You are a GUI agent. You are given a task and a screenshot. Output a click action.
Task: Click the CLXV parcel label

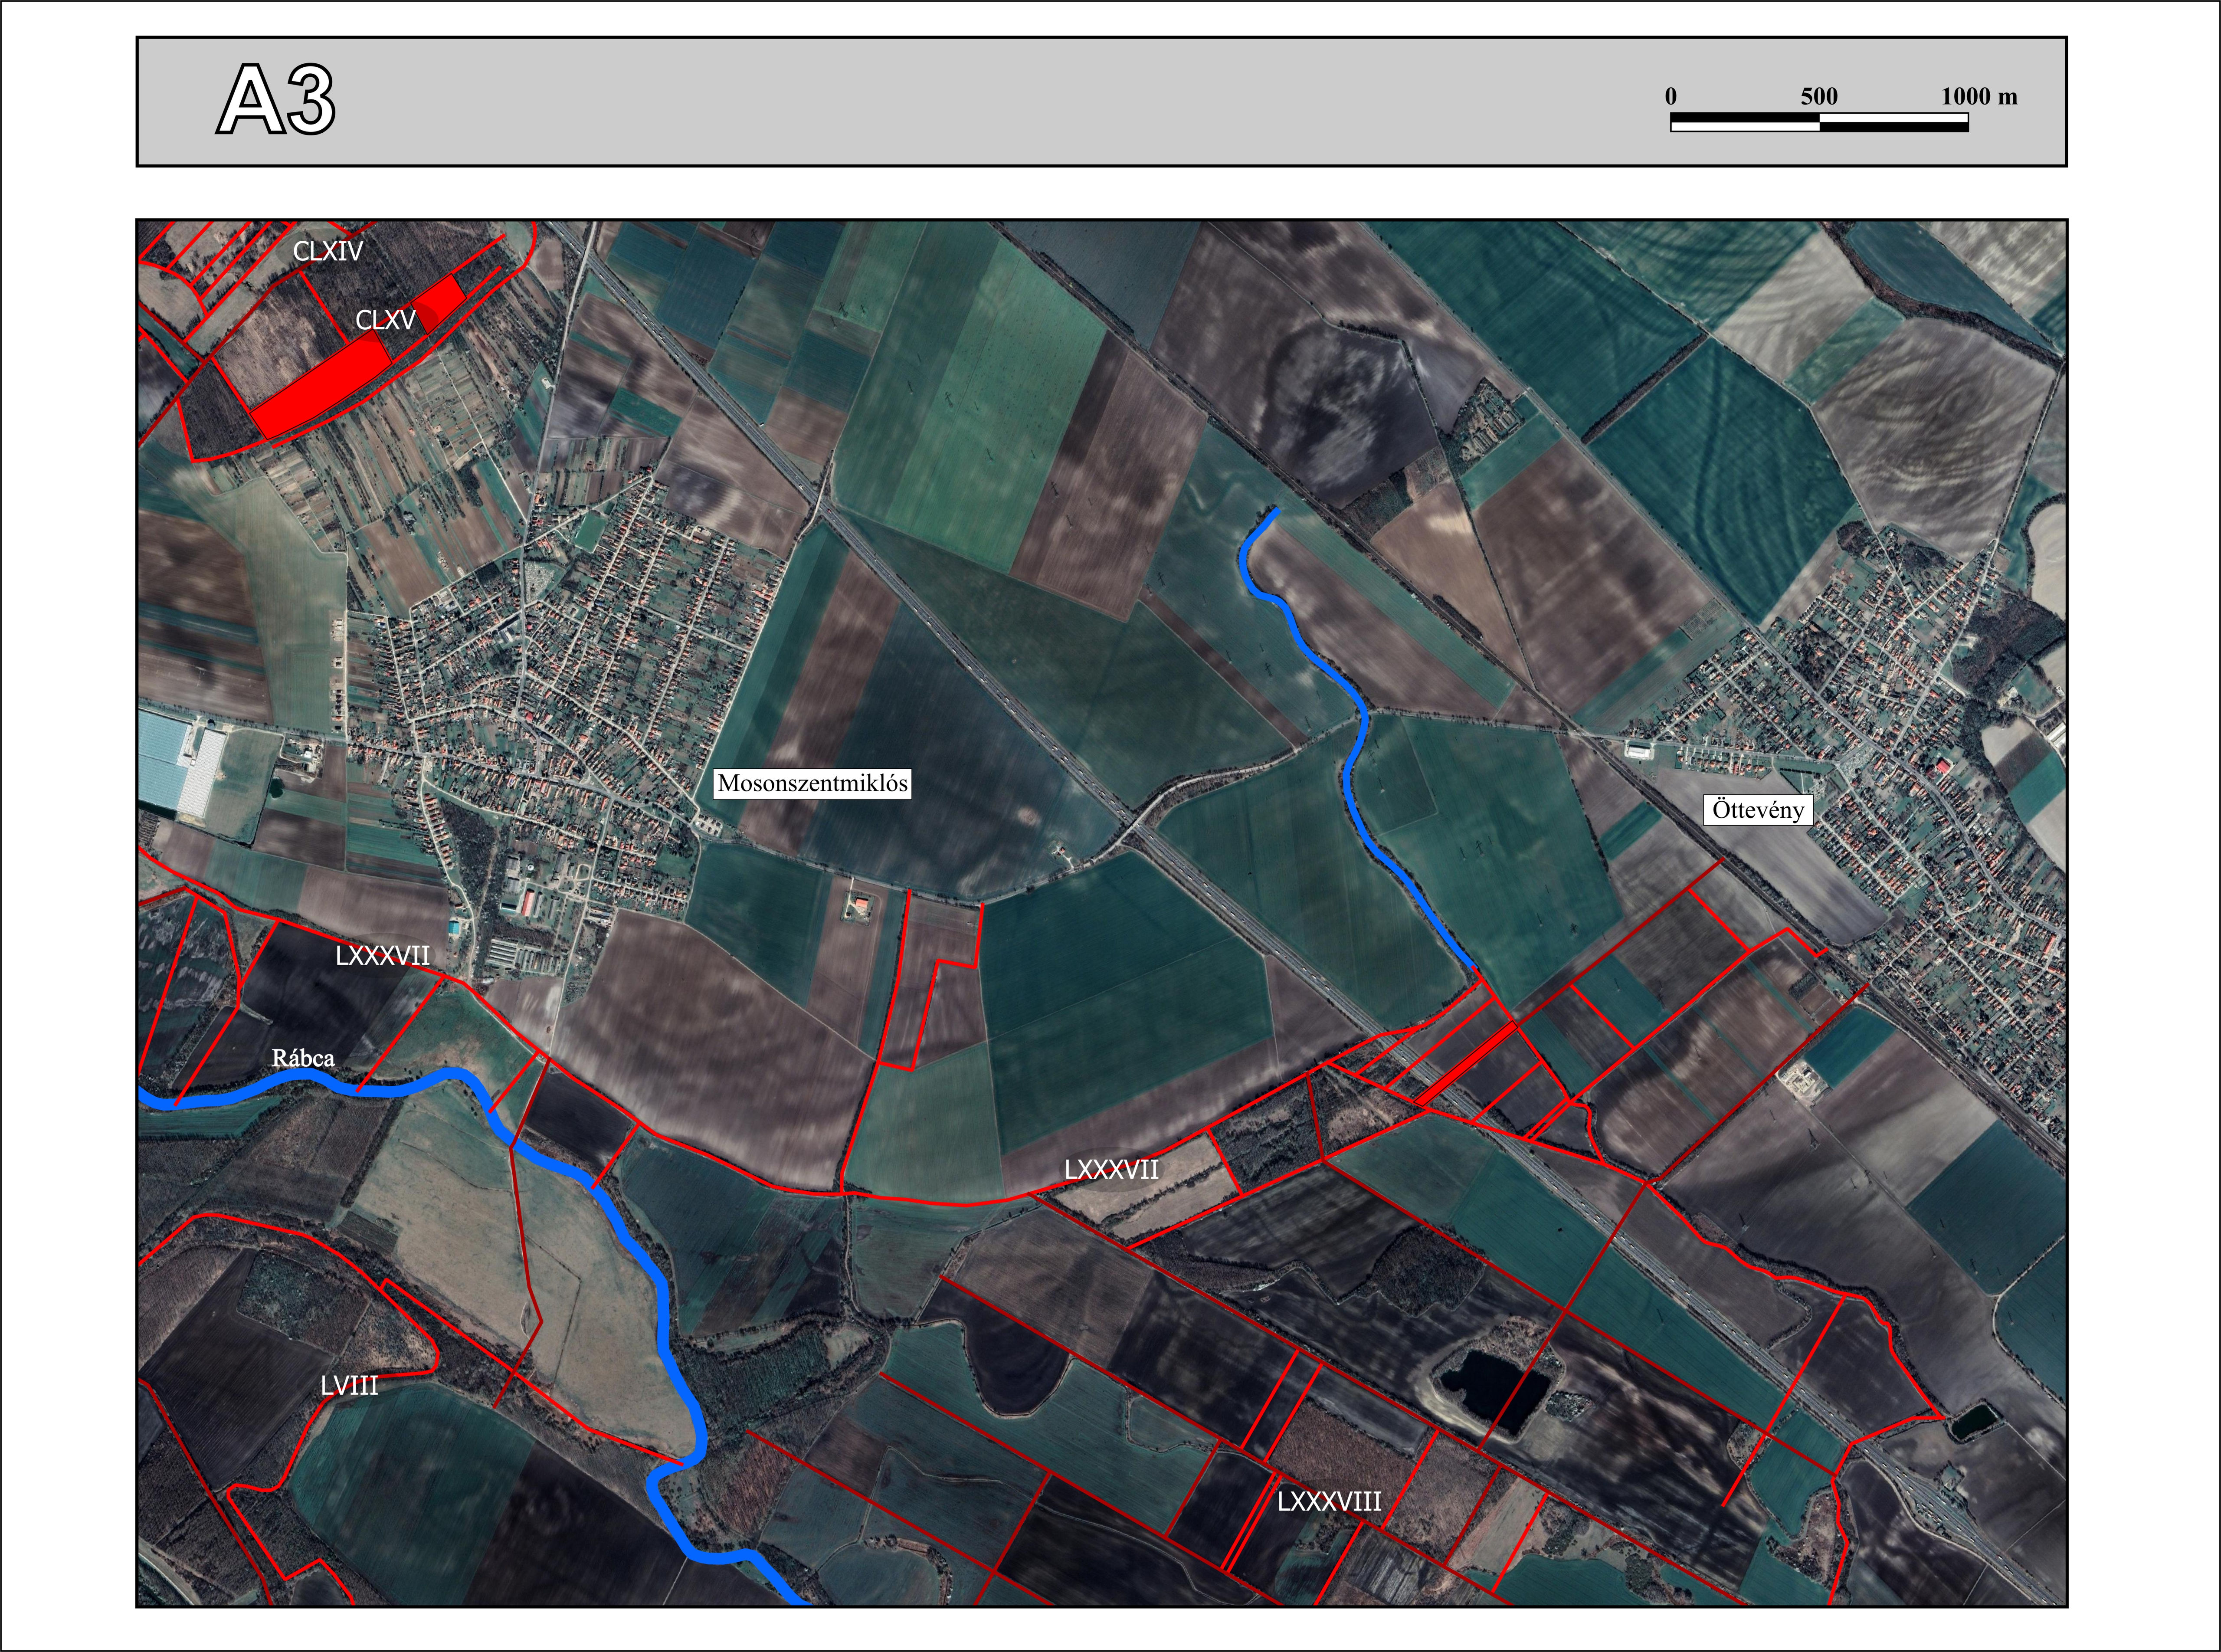coord(385,320)
